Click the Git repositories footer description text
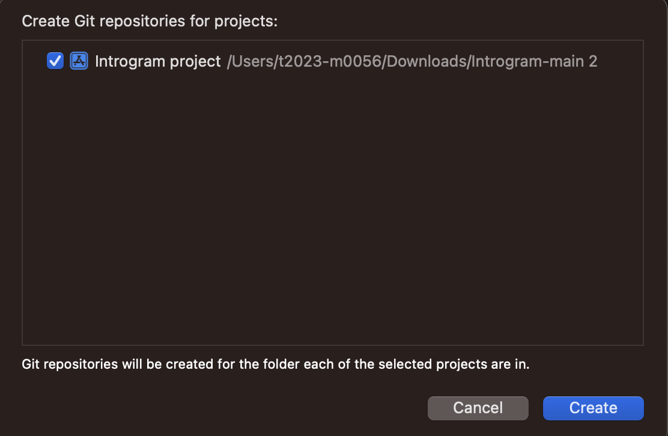668x436 pixels. [275, 365]
